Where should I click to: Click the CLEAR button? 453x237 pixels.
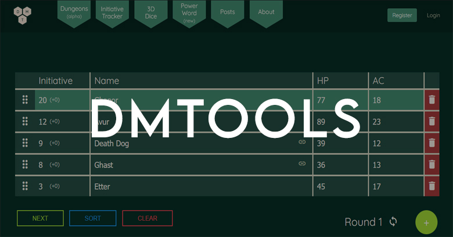[148, 218]
